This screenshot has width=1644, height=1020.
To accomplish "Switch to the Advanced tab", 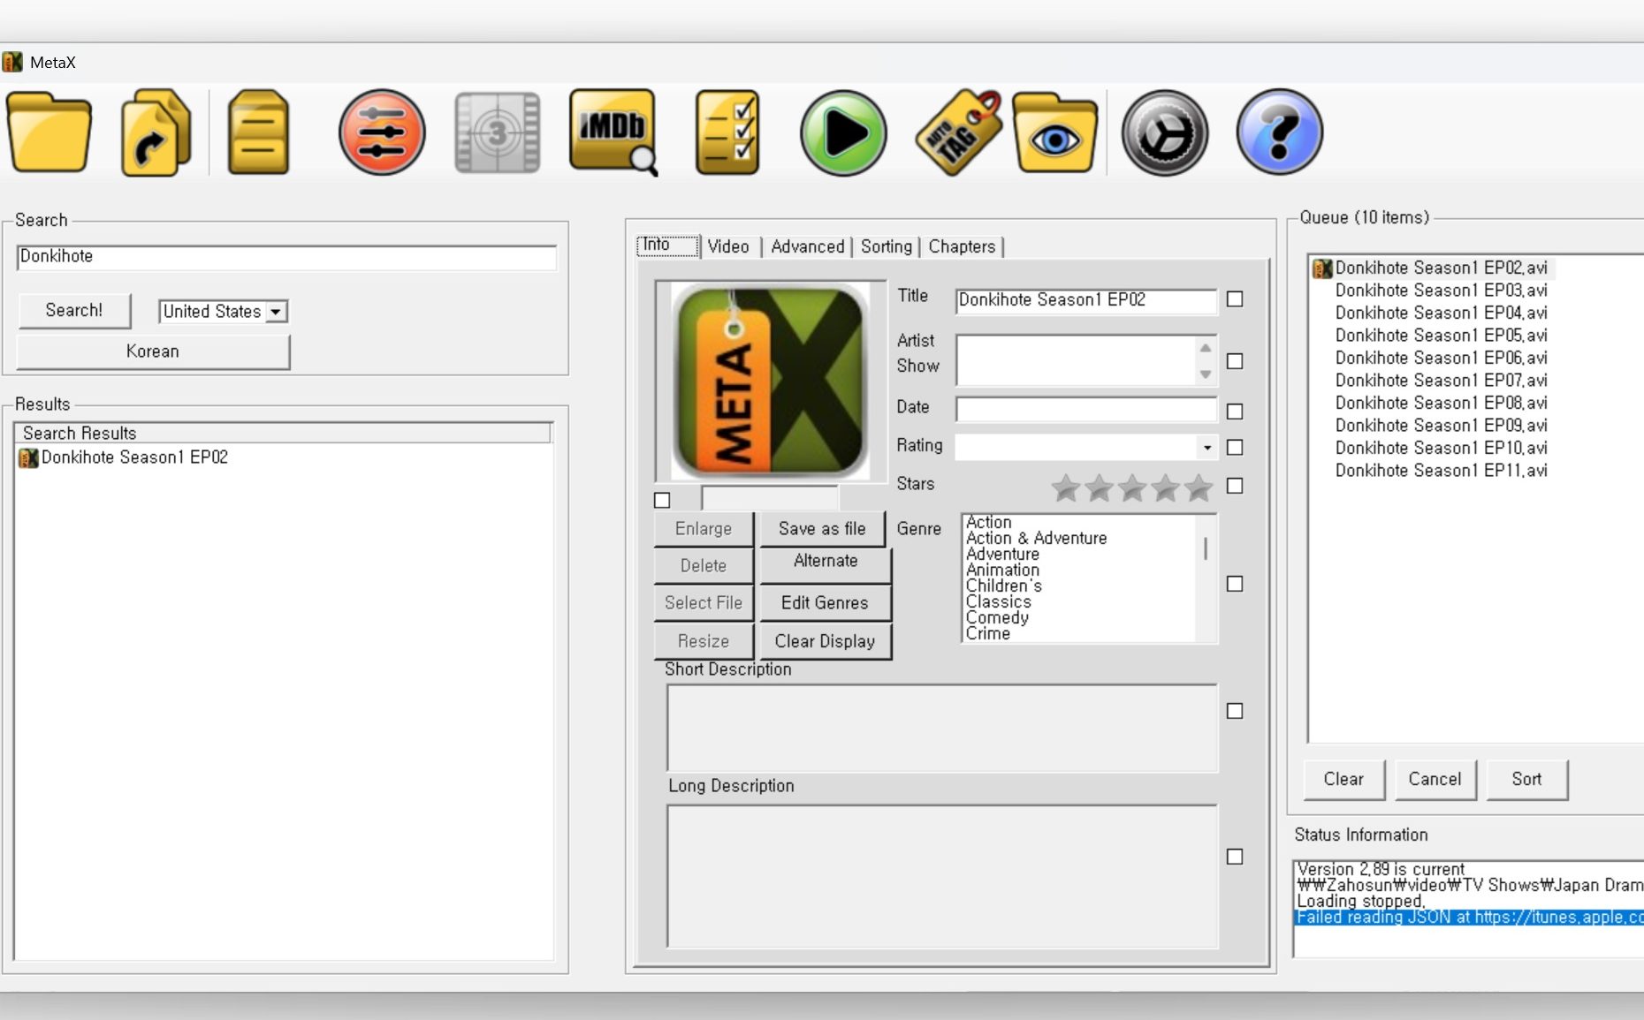I will point(808,247).
